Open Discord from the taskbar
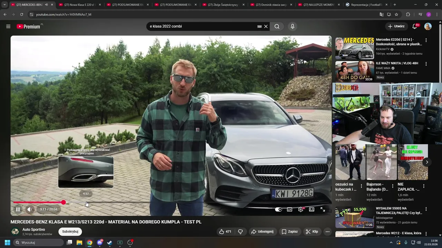The image size is (442, 248). (100, 242)
